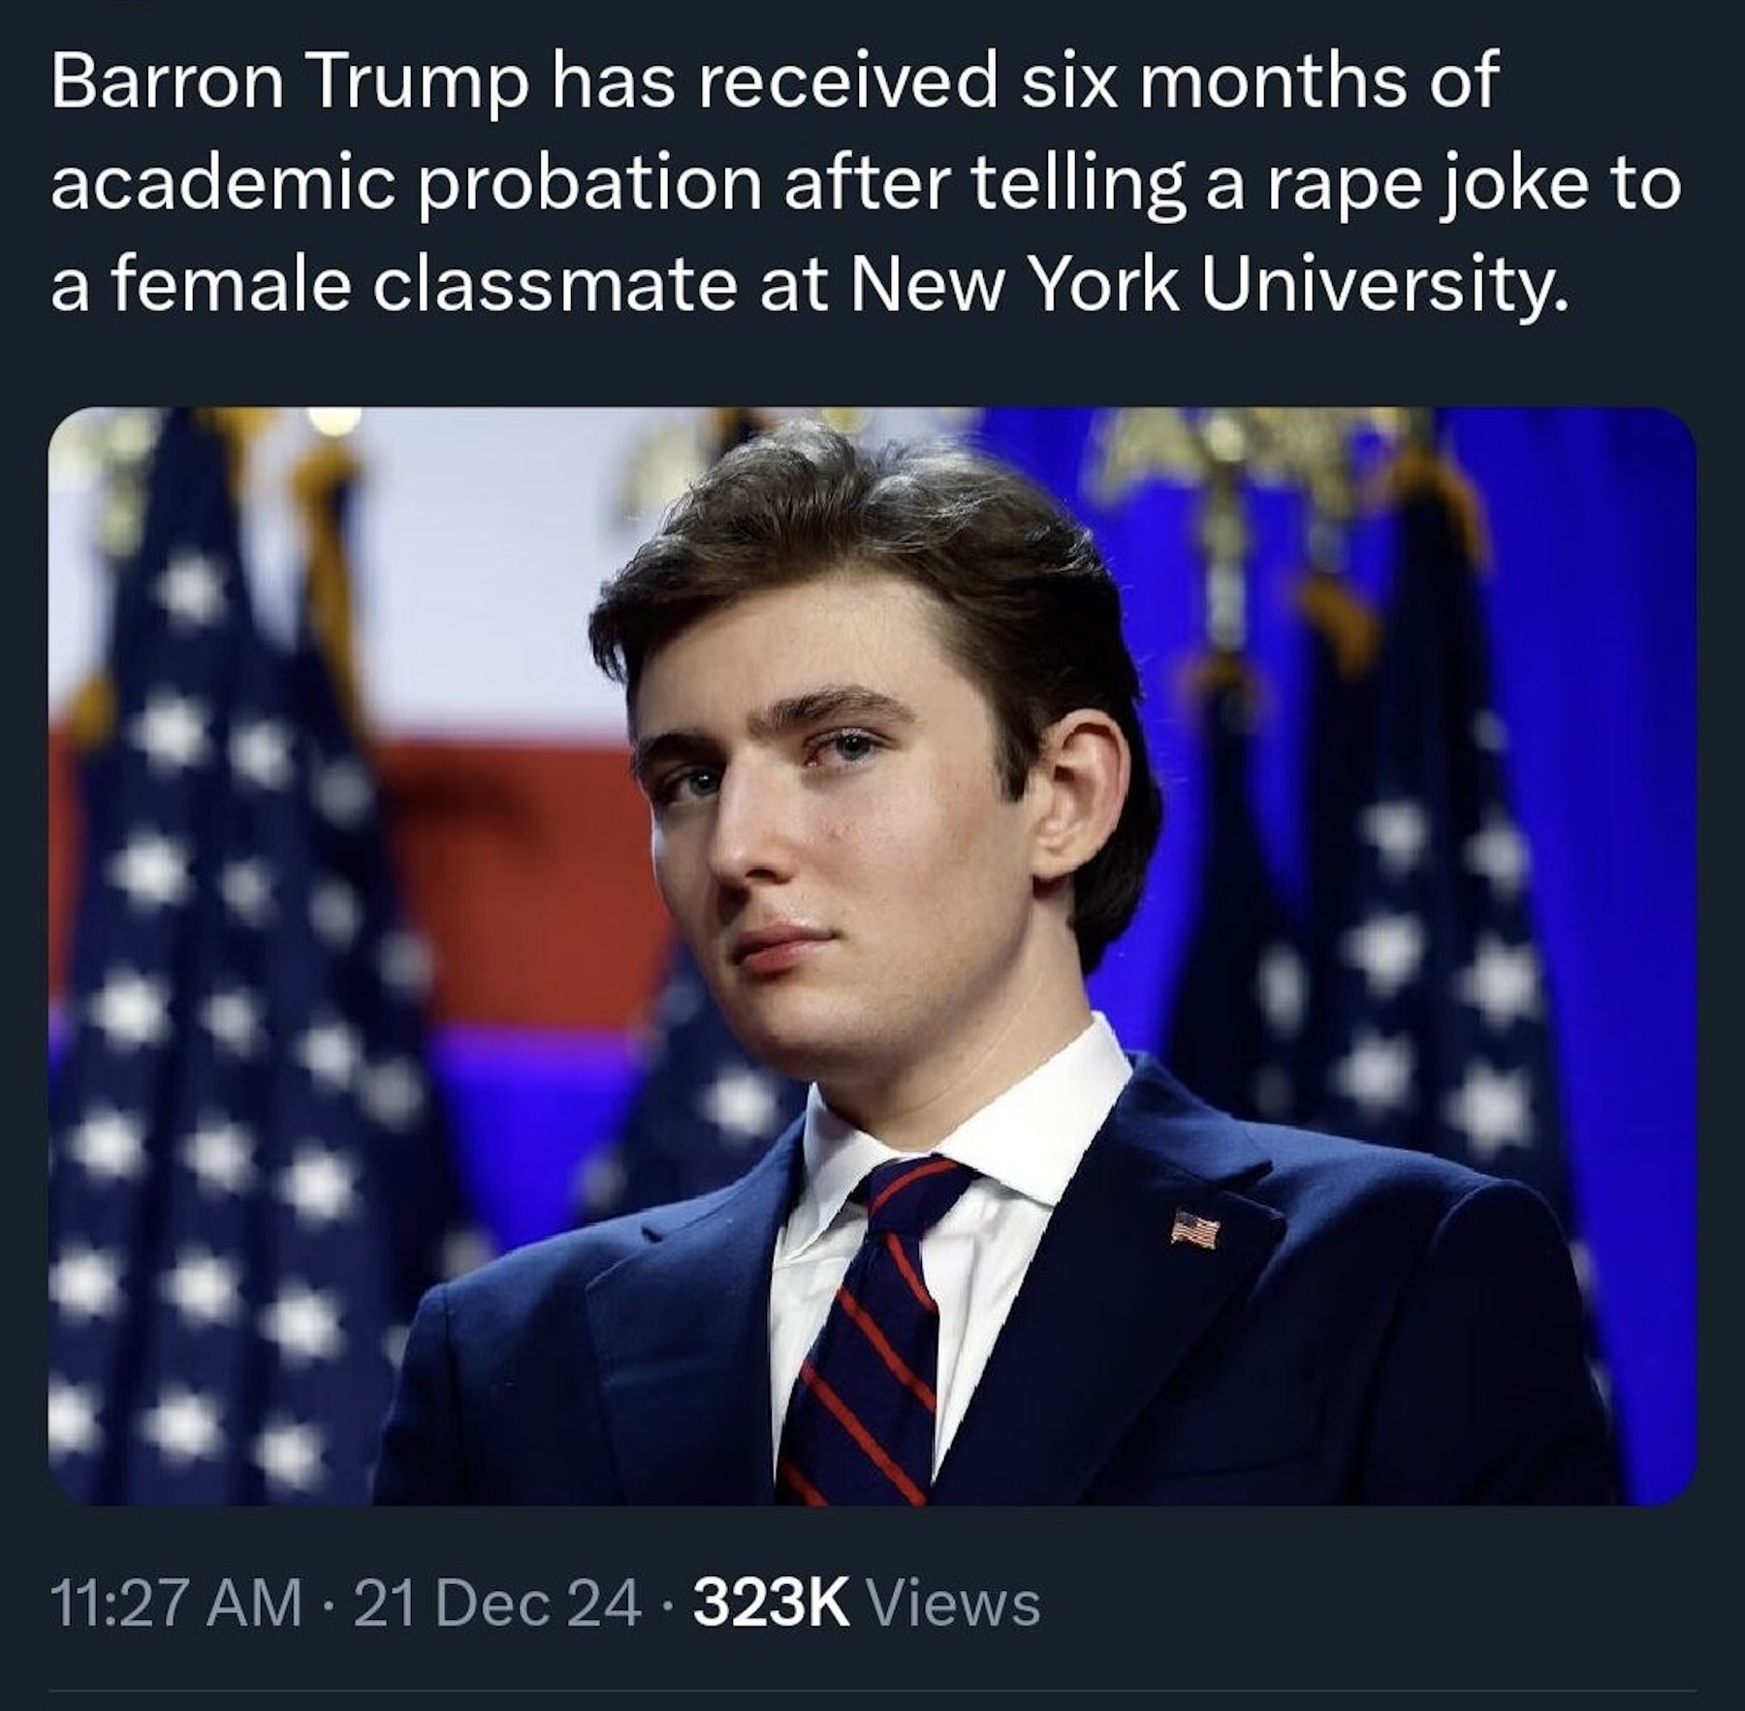Click the phrase New York University
Viewport: 1745px width, 1711px height.
pos(1207,286)
